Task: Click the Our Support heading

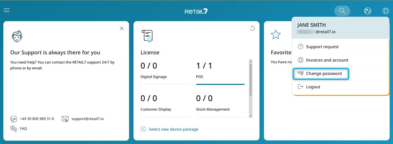Action: (x=55, y=52)
